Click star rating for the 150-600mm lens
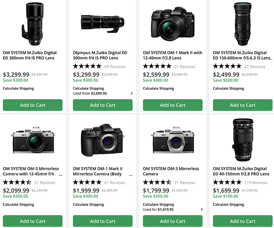The width and height of the screenshot is (274, 228). [x=227, y=66]
